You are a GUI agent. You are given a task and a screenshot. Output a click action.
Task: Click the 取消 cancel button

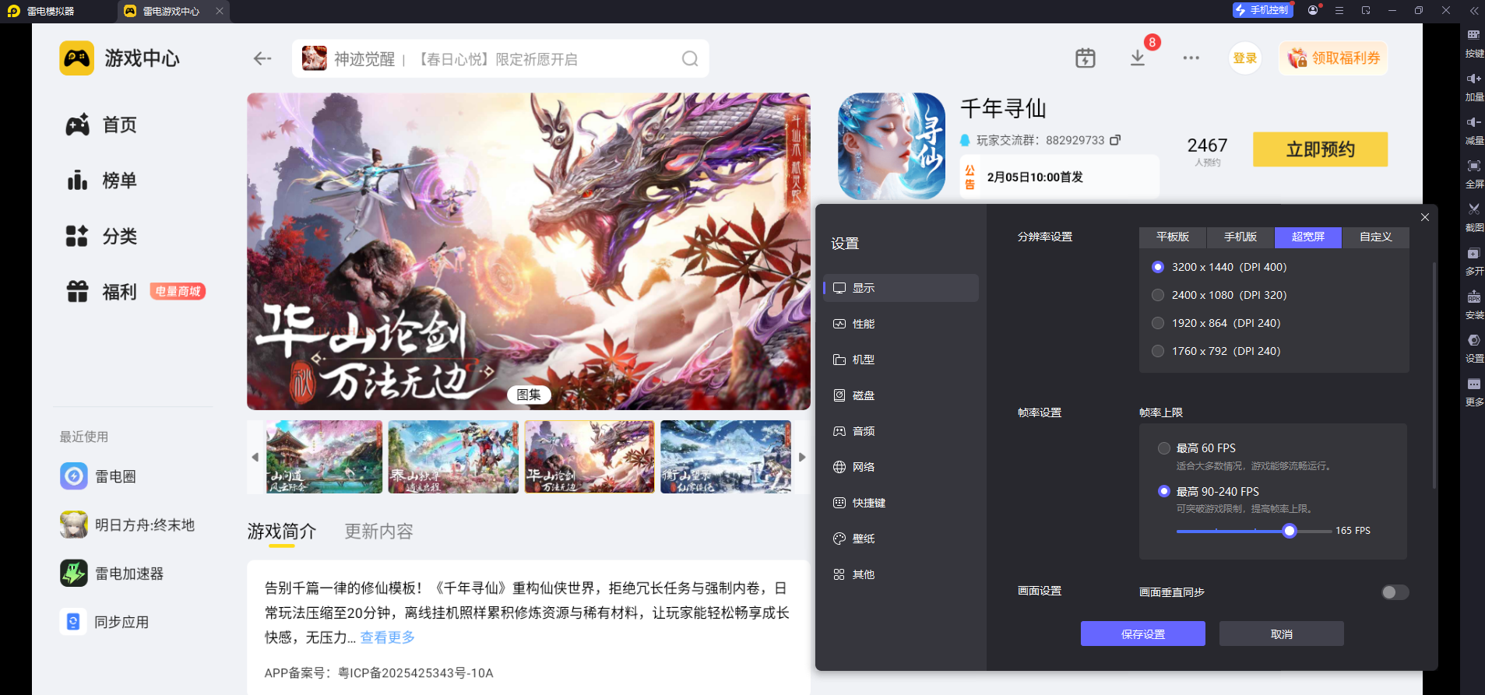[x=1282, y=634]
